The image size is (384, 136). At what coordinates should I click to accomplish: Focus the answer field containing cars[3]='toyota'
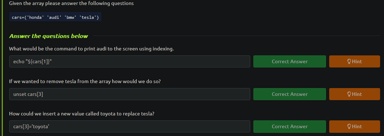pyautogui.click(x=130, y=126)
